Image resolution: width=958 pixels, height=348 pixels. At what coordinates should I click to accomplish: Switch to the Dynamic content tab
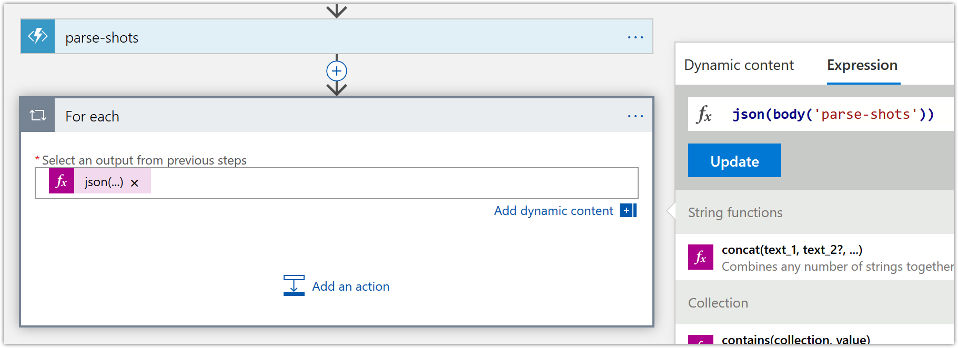click(x=739, y=65)
